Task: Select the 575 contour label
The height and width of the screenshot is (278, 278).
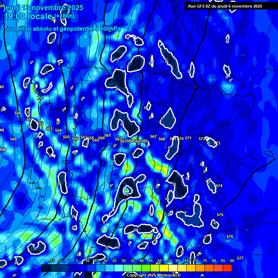Action: [x=220, y=215]
